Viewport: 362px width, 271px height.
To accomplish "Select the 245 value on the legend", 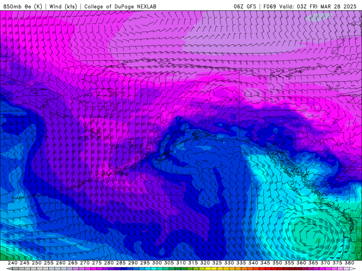I will (24, 263).
